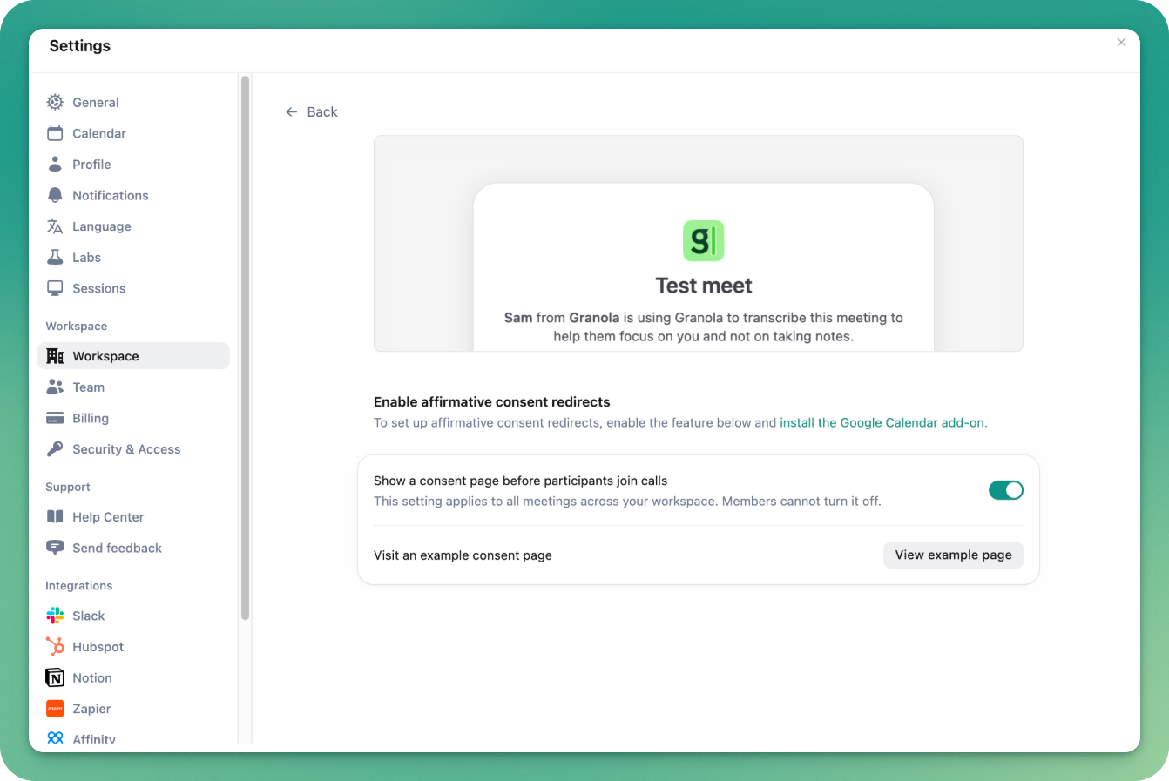Viewport: 1169px width, 781px height.
Task: Go back using the Back arrow
Action: (293, 112)
